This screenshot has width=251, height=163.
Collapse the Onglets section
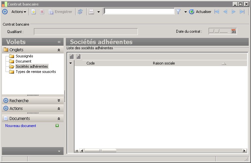click(x=59, y=50)
